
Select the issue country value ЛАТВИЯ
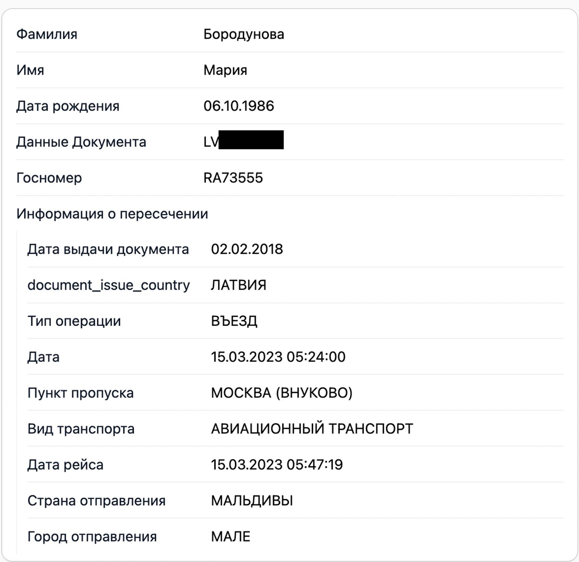pos(239,285)
